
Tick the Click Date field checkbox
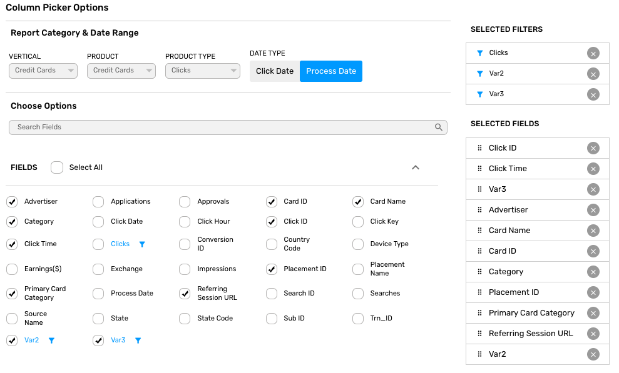(98, 222)
